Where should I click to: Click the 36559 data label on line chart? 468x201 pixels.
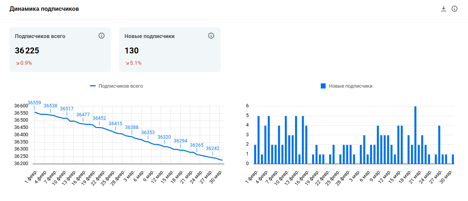pyautogui.click(x=34, y=103)
